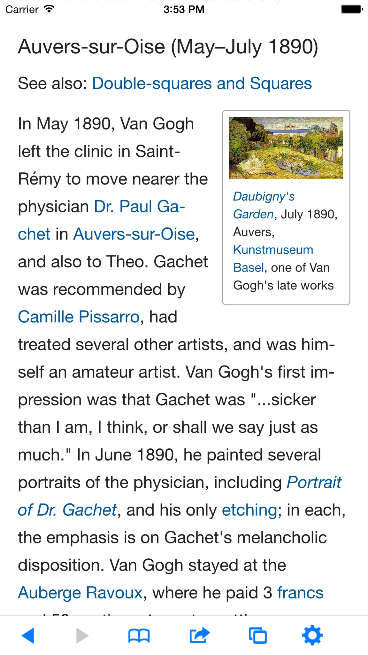Open the settings gear icon
This screenshot has height=655, width=368.
click(312, 635)
